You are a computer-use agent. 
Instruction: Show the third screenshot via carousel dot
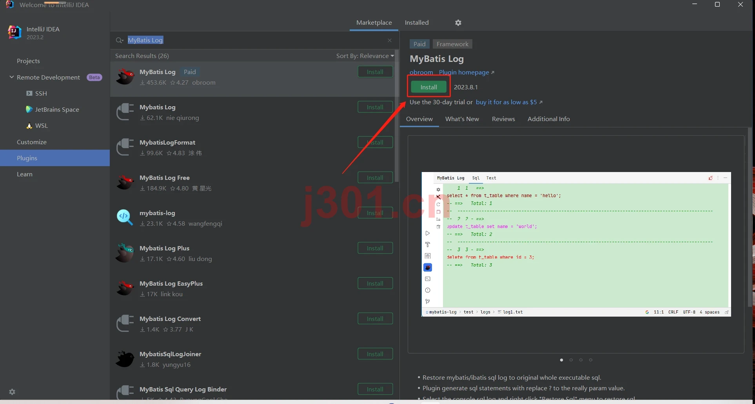[x=581, y=360]
